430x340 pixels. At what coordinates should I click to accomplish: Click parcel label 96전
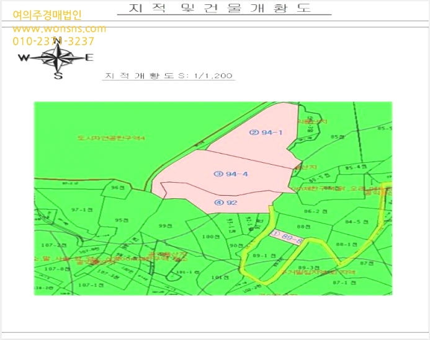click(118, 188)
